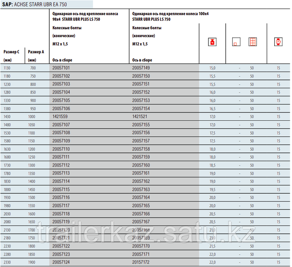The image size is (292, 267).
Task: Click part number 20057111
Action: pos(61,157)
